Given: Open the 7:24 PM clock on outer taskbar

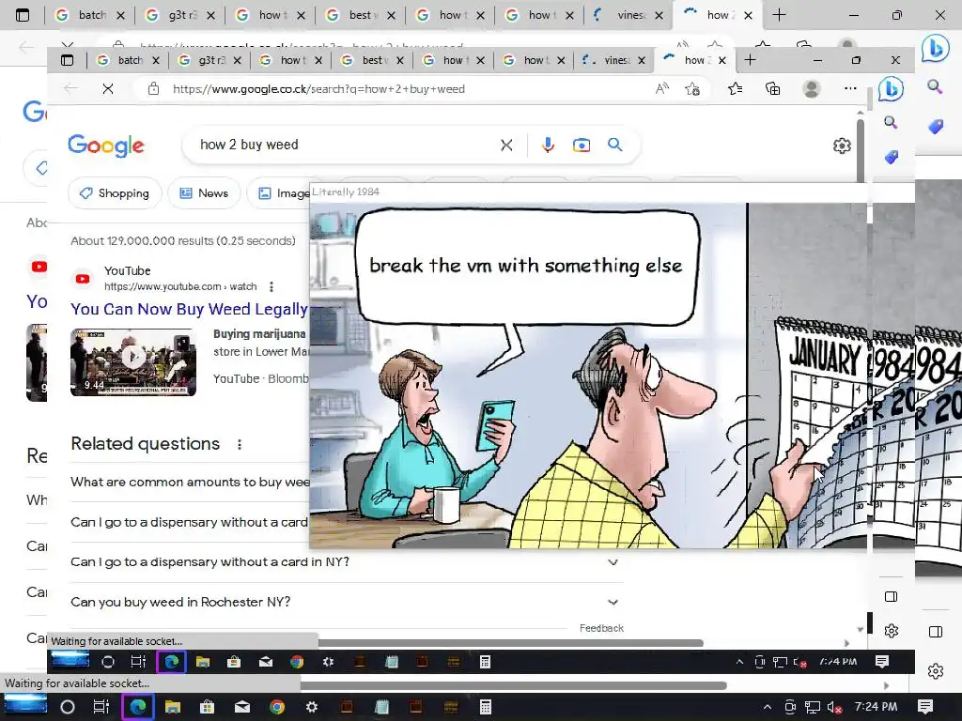Looking at the screenshot, I should tap(877, 707).
